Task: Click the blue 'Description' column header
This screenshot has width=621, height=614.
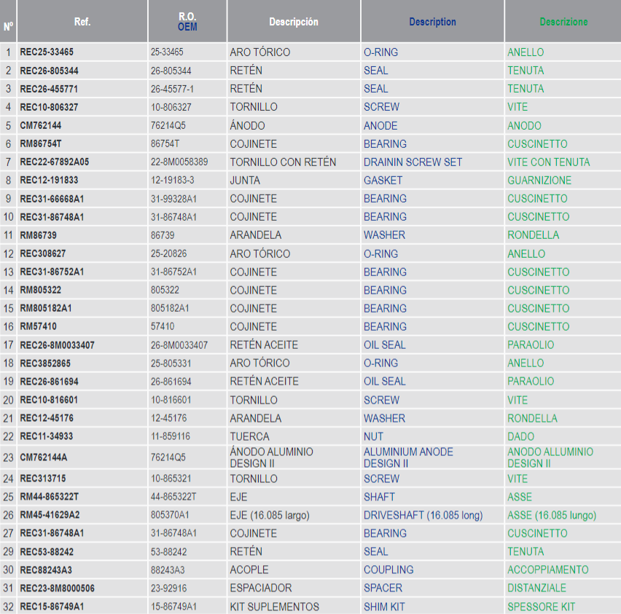Action: [432, 22]
